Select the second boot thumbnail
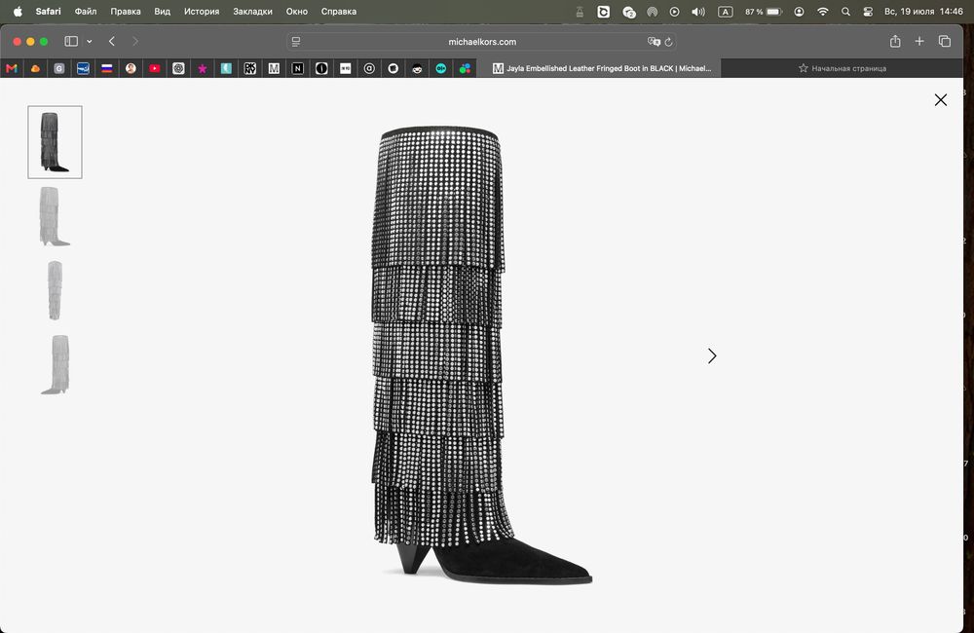The image size is (974, 633). pyautogui.click(x=55, y=216)
